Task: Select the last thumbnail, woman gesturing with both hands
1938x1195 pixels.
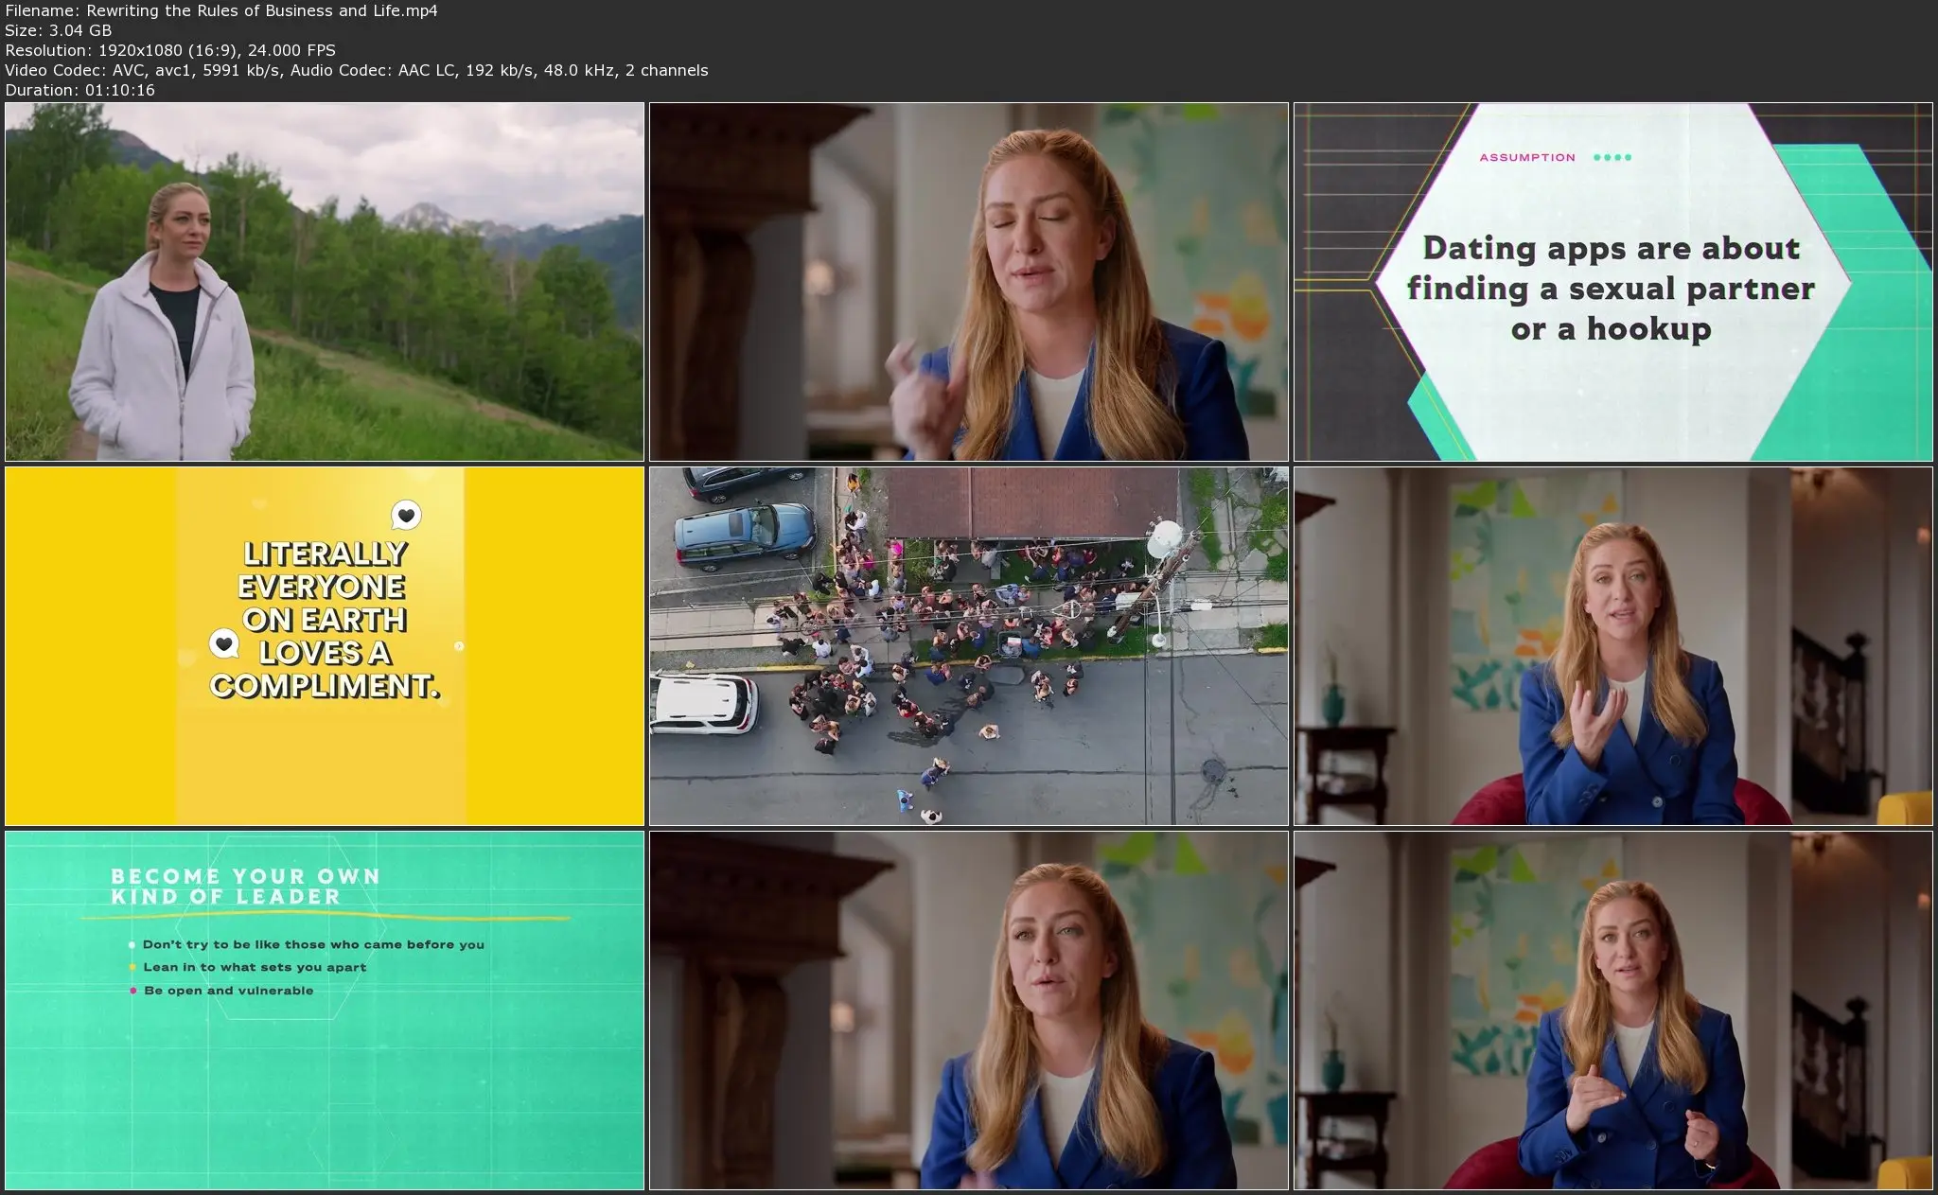Action: [x=1613, y=1010]
